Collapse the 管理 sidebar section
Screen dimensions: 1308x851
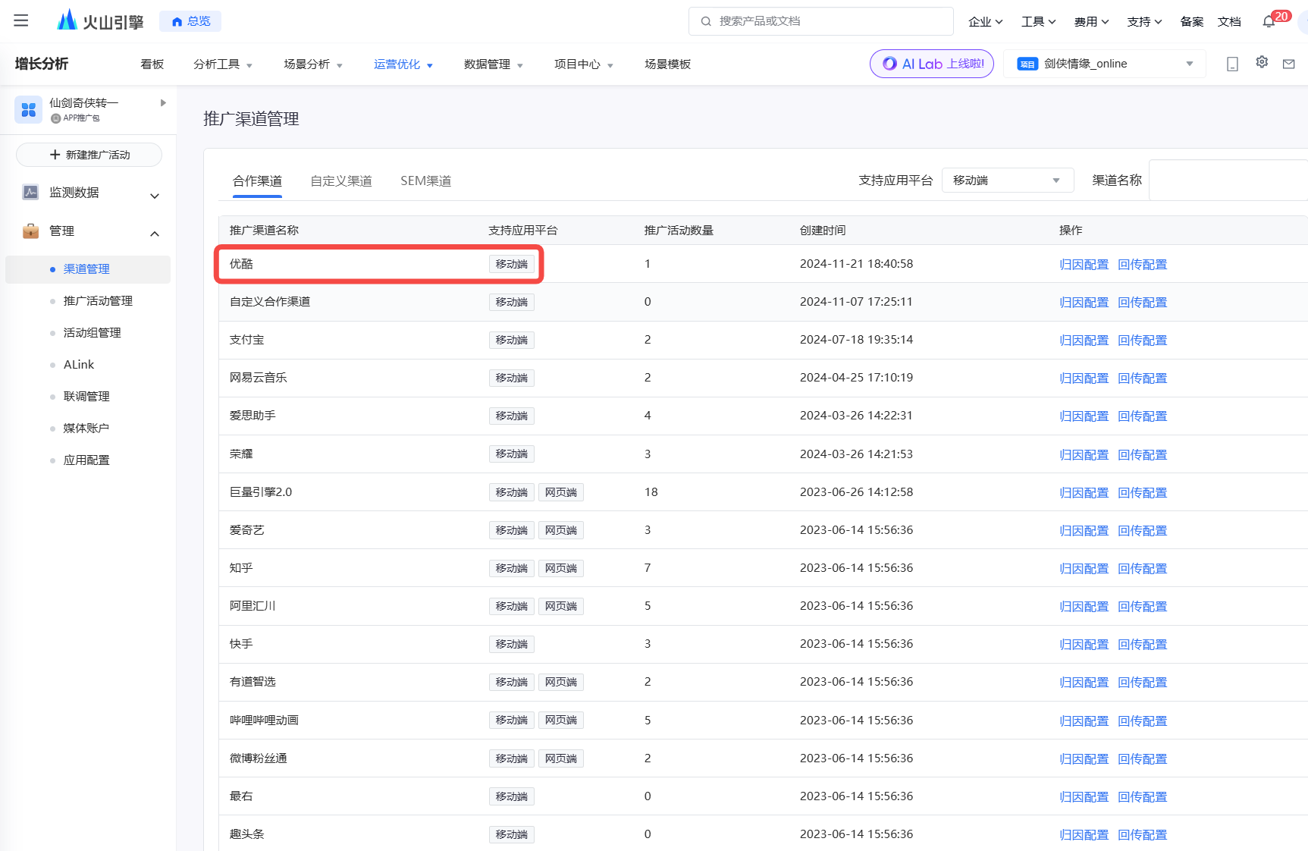coord(155,234)
